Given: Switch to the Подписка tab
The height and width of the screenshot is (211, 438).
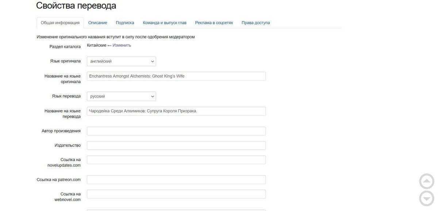Looking at the screenshot, I should tap(125, 23).
